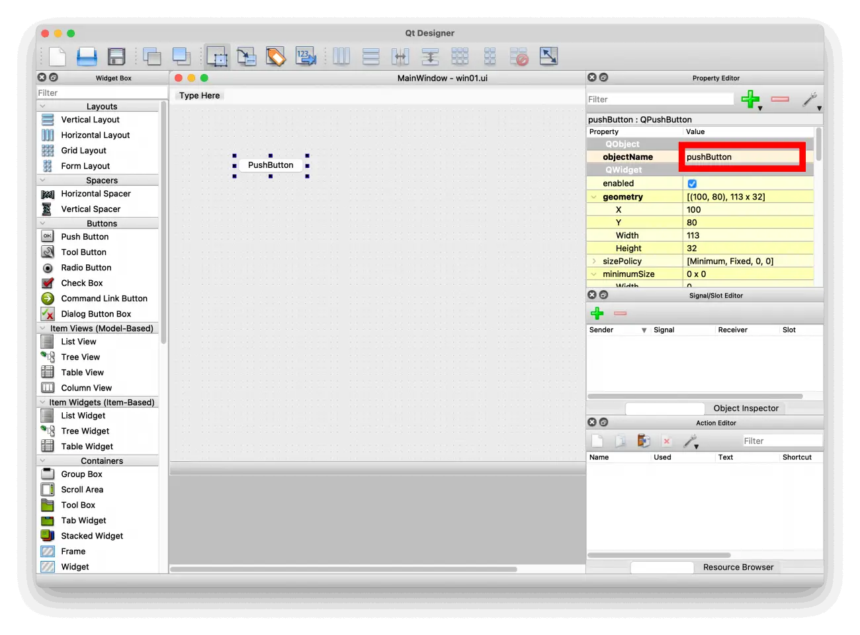This screenshot has height=635, width=860.
Task: Click the Save floppy disk icon
Action: coord(116,56)
